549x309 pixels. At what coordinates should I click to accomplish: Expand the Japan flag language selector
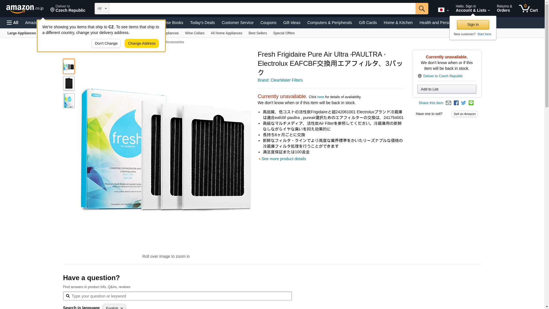pyautogui.click(x=443, y=10)
